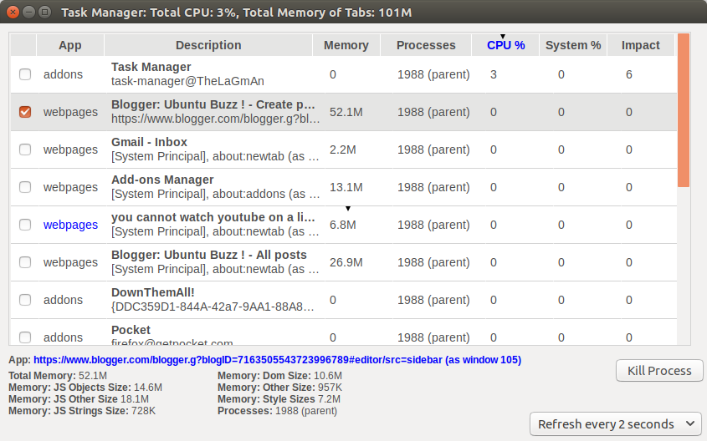Sort by the Description column header
The height and width of the screenshot is (441, 707).
click(208, 45)
